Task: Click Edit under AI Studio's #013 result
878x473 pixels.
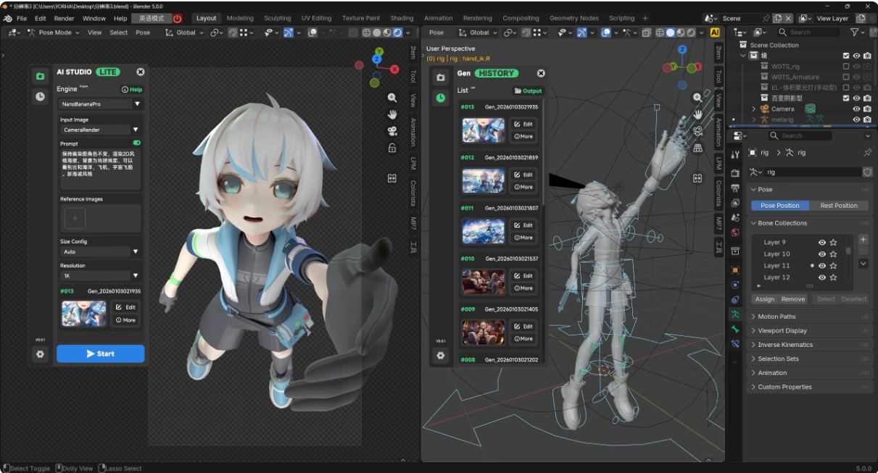Action: pyautogui.click(x=126, y=307)
